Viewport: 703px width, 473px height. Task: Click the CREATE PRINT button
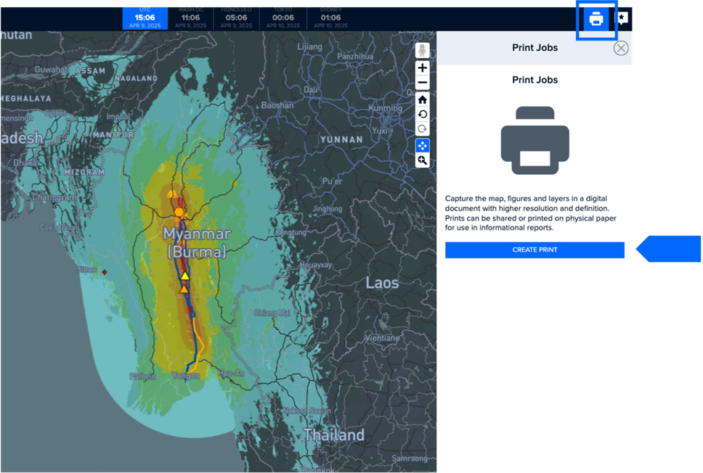coord(535,250)
